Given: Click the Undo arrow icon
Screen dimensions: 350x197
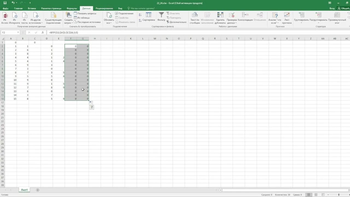Looking at the screenshot, I should [13, 3].
